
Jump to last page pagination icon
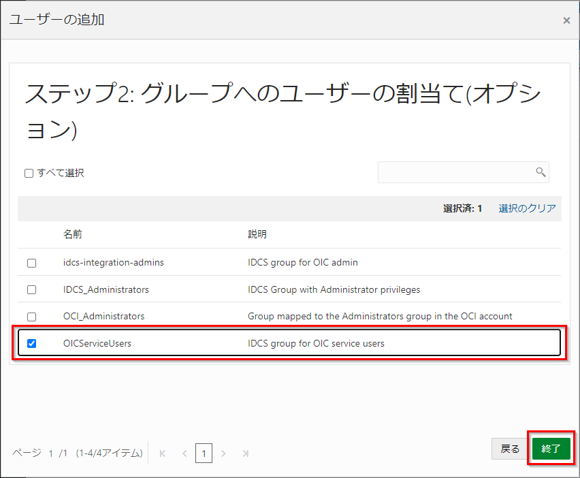tap(245, 453)
